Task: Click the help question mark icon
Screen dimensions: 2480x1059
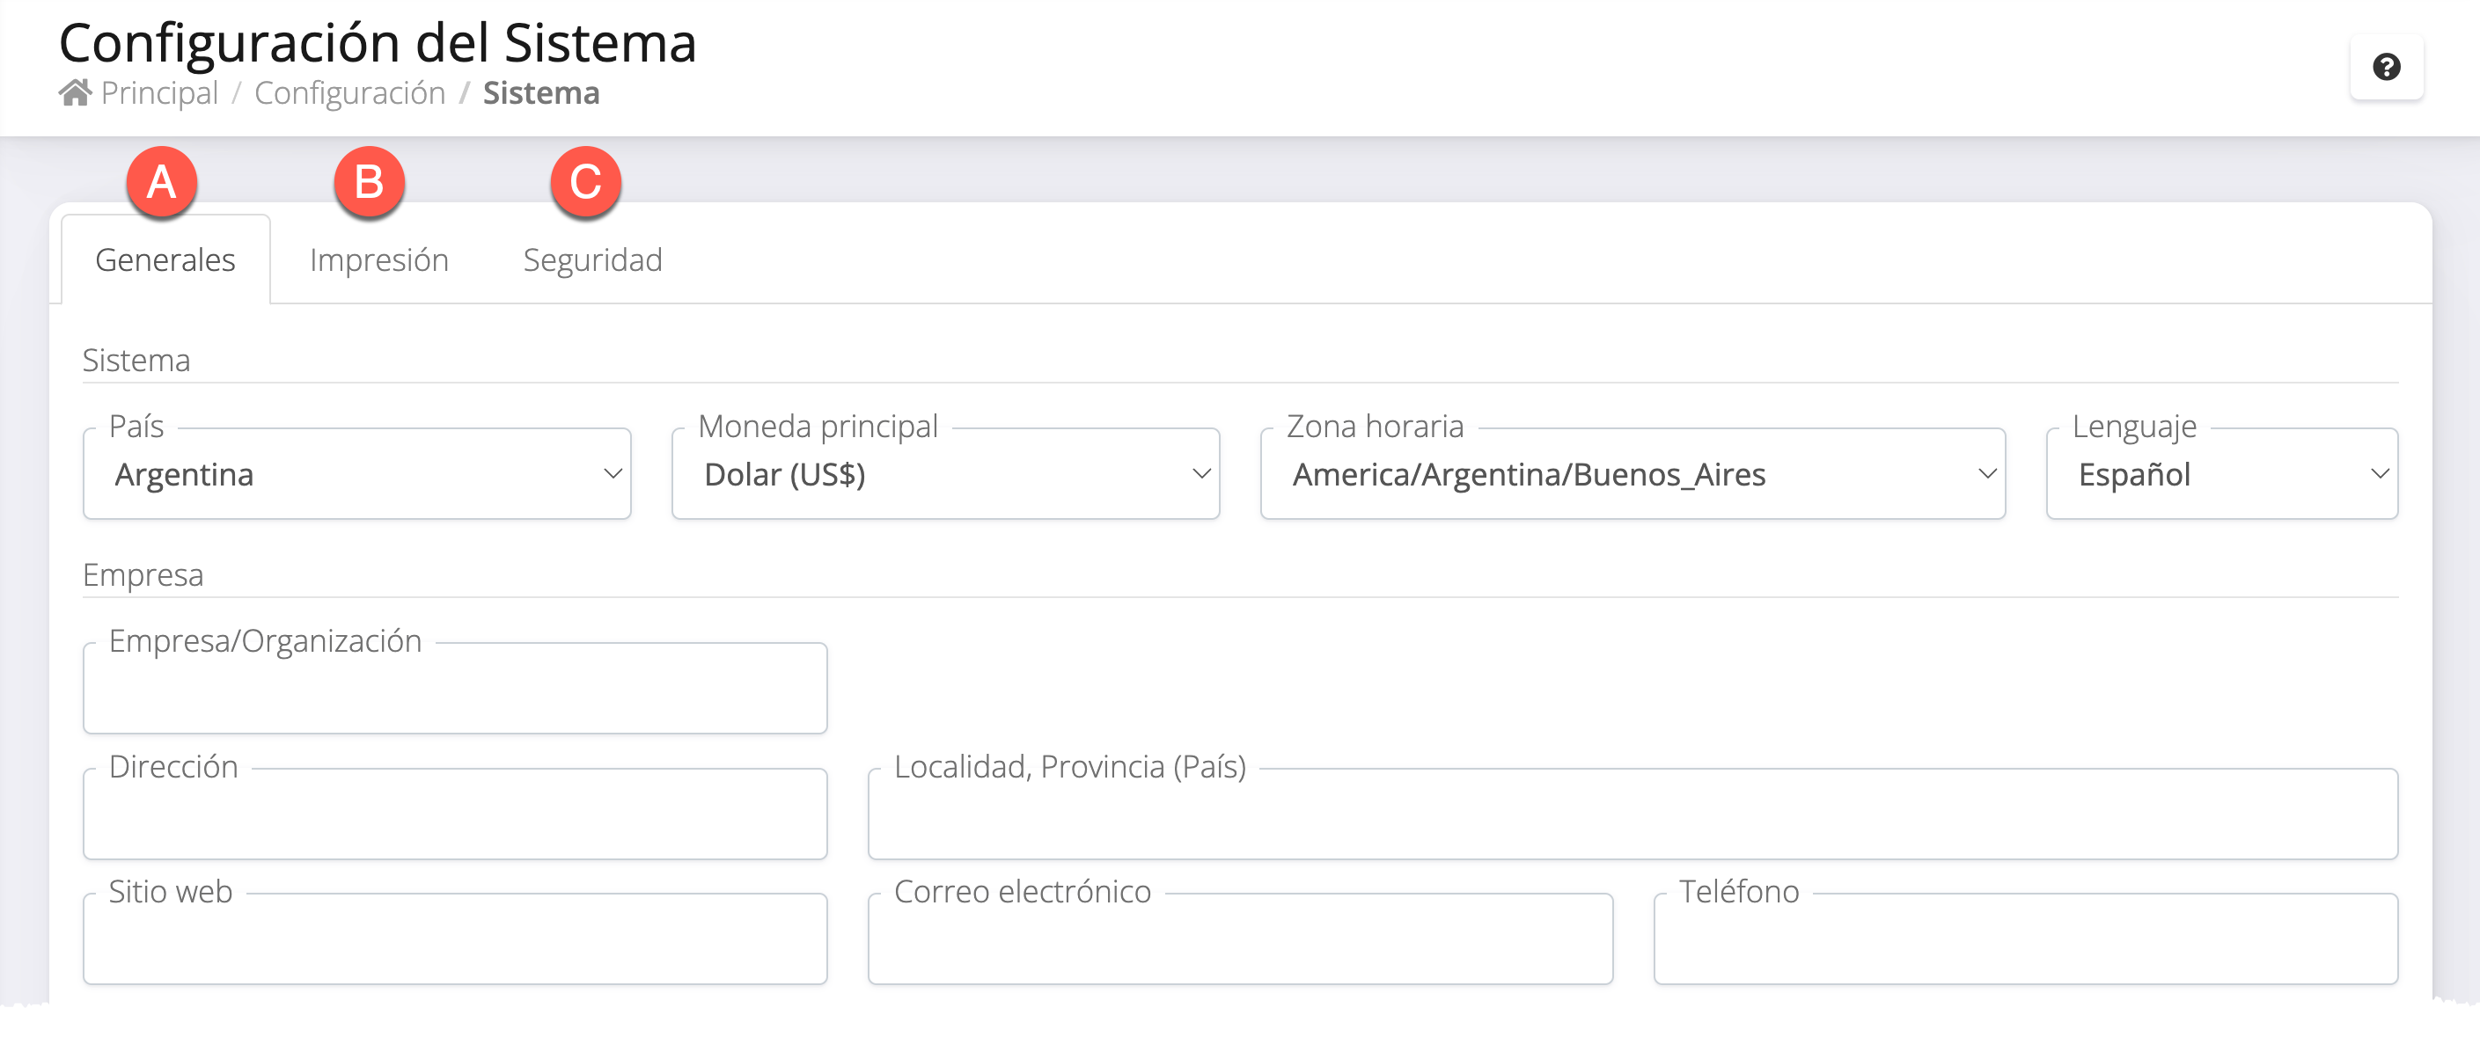Action: [x=2386, y=66]
